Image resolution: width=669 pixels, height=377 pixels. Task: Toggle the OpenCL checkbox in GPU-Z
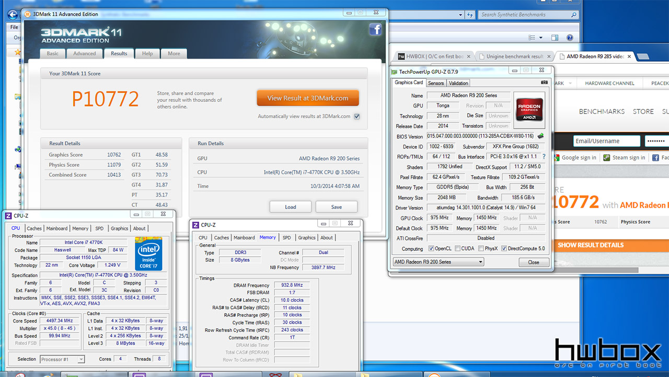point(431,248)
